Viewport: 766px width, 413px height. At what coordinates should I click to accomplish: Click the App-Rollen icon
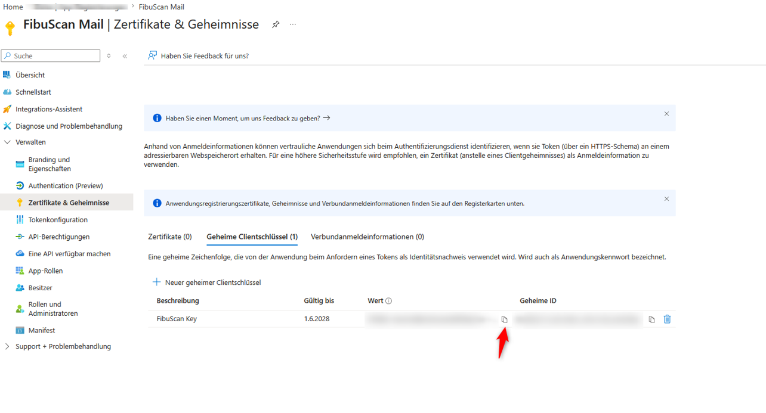20,271
